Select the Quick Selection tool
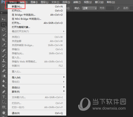Screen dimensions: 133x117 click(x=4, y=35)
